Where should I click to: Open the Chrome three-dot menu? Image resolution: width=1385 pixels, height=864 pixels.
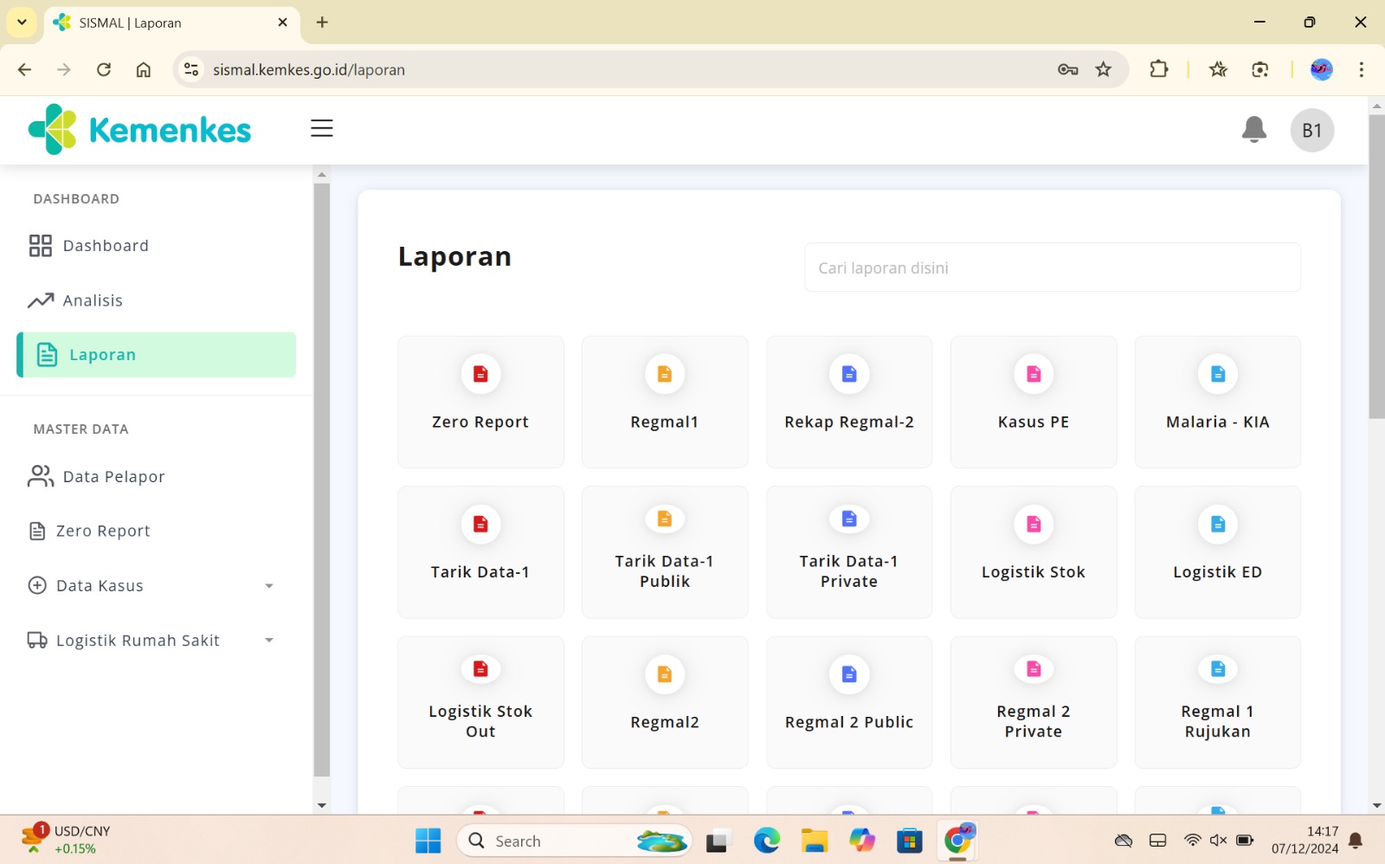pyautogui.click(x=1362, y=69)
